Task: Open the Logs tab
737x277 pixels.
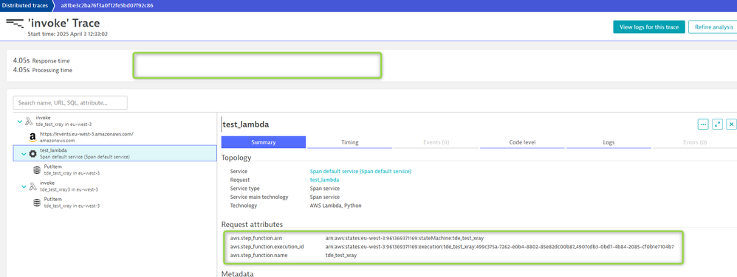Action: point(609,142)
